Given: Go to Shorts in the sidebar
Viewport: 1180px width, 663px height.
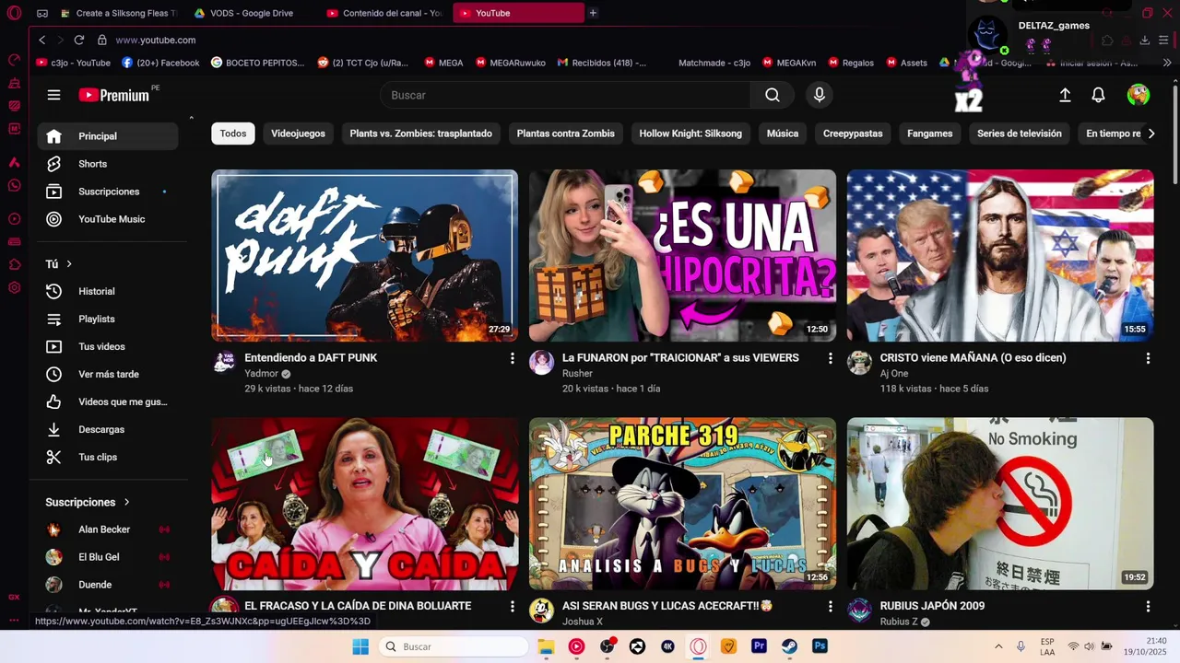Looking at the screenshot, I should (108, 164).
